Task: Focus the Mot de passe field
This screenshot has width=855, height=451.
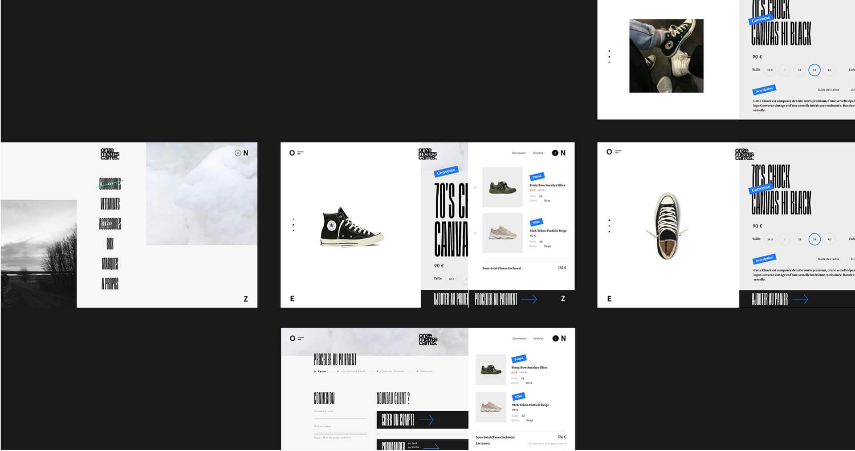Action: (x=340, y=429)
